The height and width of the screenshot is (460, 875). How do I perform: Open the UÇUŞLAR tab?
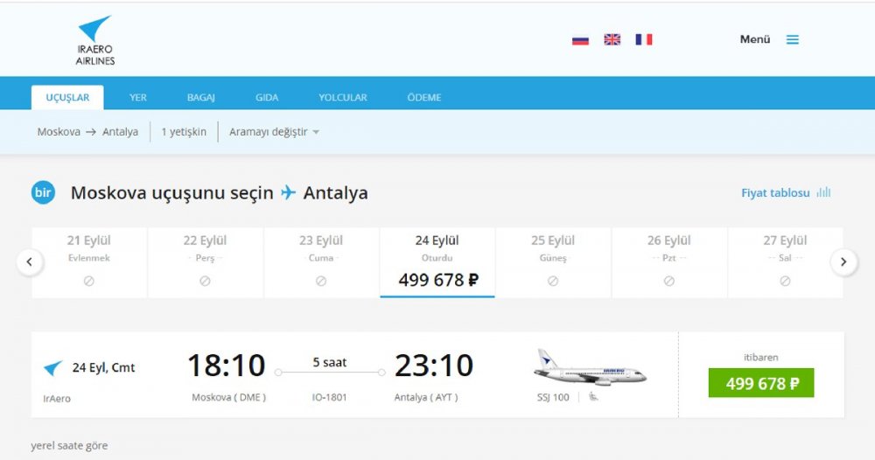point(67,98)
